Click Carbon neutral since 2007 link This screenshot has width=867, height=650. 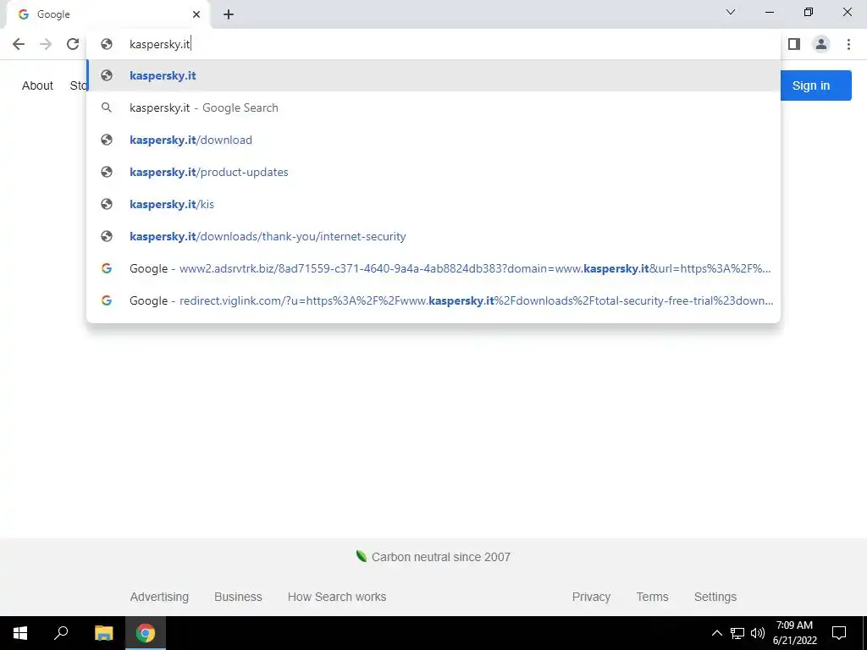433,557
